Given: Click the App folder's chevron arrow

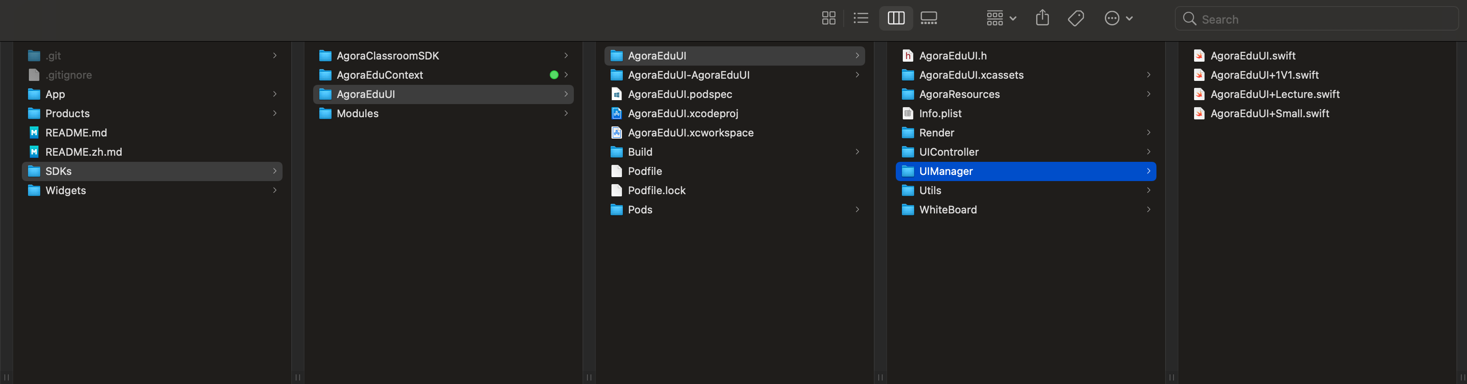Looking at the screenshot, I should [275, 94].
